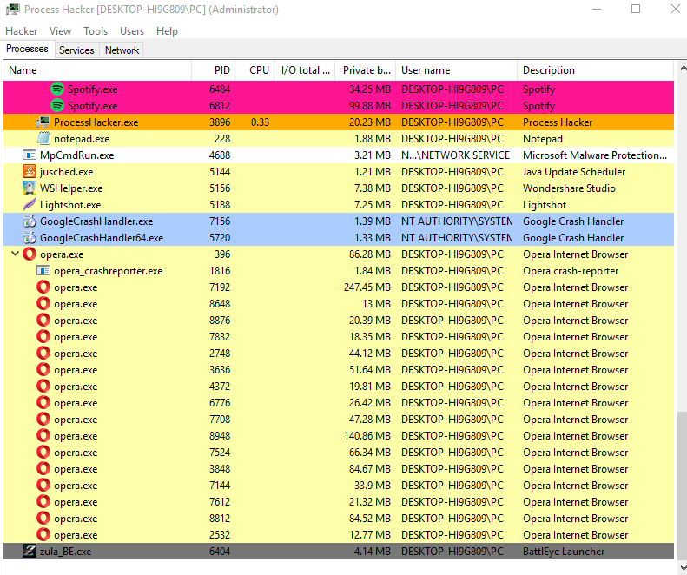
Task: Click the parent opera.exe icon, PID 396
Action: (30, 254)
